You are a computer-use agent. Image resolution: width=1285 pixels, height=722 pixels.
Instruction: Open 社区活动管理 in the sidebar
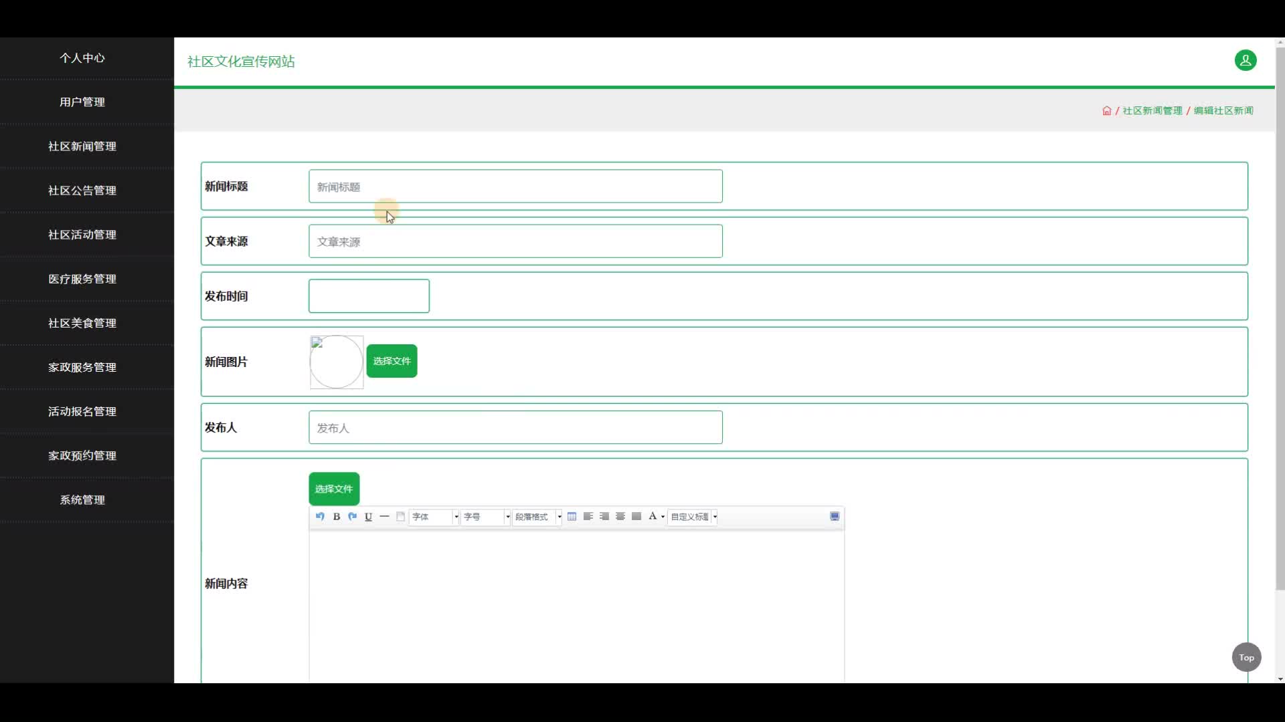tap(82, 235)
